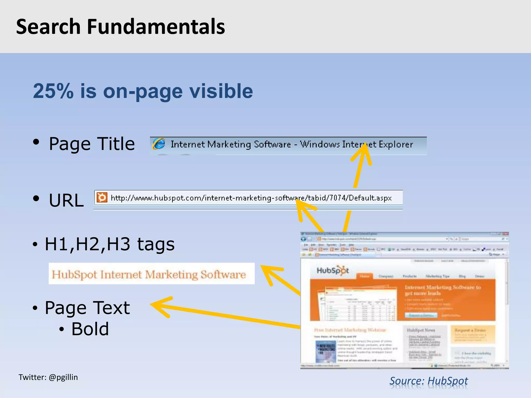531x398 pixels.
Task: Open the Marketing Tips tab on HubSpot site
Action: pyautogui.click(x=437, y=276)
